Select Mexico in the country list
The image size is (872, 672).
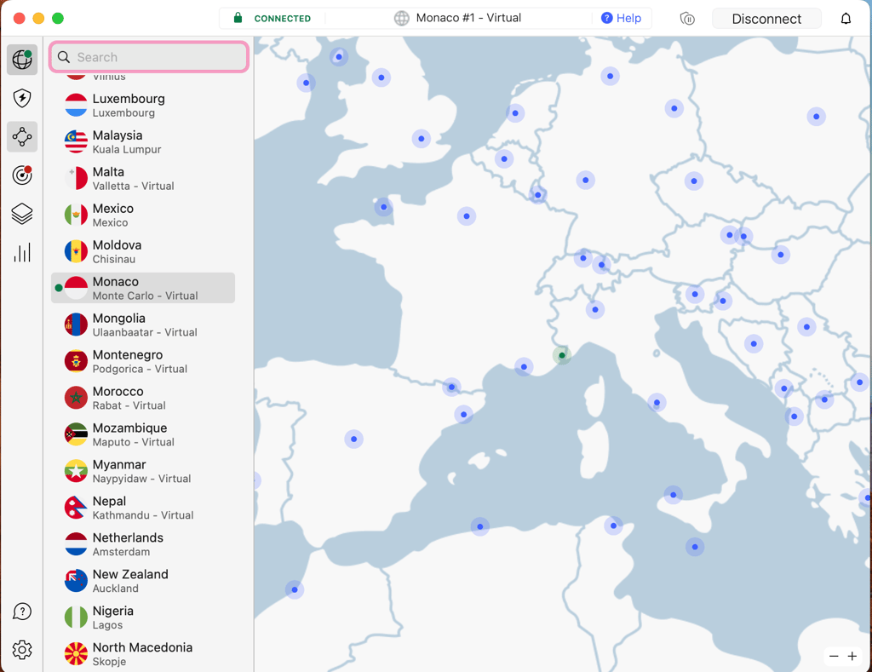(143, 215)
